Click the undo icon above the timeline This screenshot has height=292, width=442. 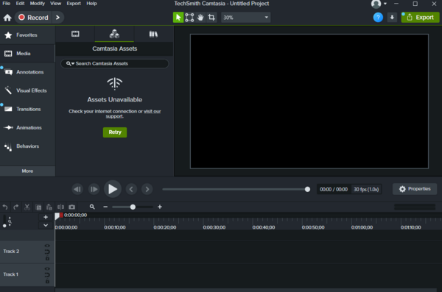tap(5, 207)
